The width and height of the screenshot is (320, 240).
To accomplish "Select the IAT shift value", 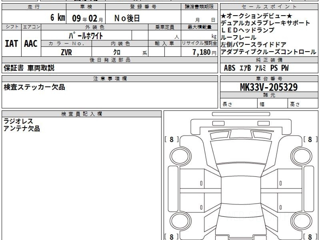I will click(x=11, y=43).
